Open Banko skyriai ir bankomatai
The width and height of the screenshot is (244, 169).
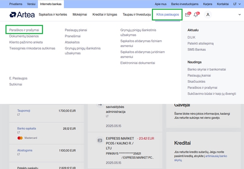click(207, 69)
